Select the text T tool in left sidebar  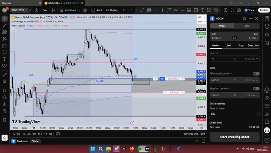(x=5, y=59)
